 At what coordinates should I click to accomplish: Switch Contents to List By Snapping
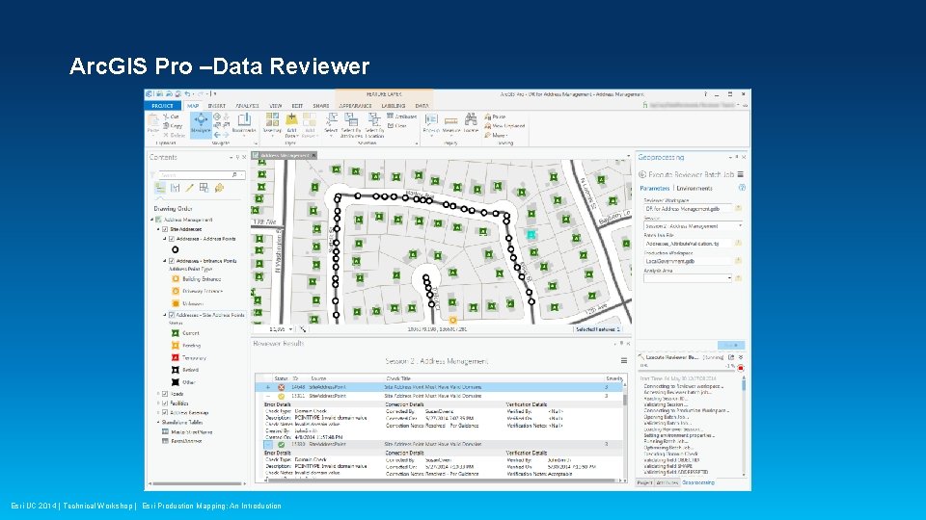(204, 188)
